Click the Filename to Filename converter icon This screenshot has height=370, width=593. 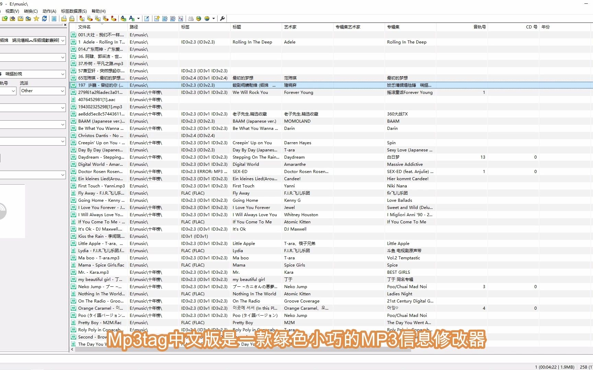[x=98, y=18]
